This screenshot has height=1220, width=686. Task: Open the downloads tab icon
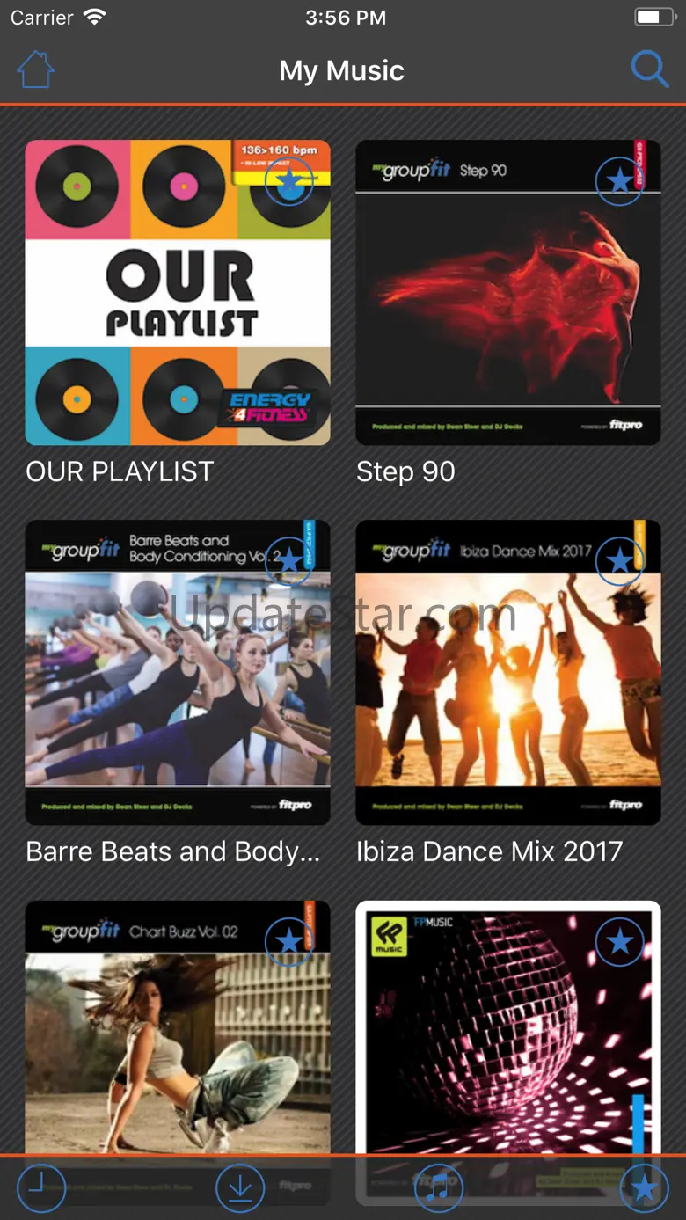240,1188
